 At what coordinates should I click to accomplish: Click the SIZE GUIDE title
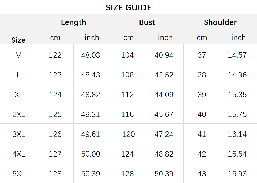(128, 8)
